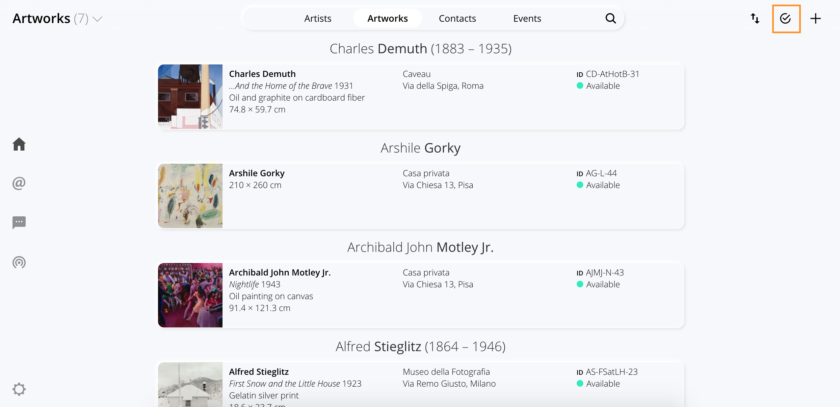The image size is (840, 407).
Task: Click Via della Spiga, Roma address
Action: pyautogui.click(x=443, y=86)
